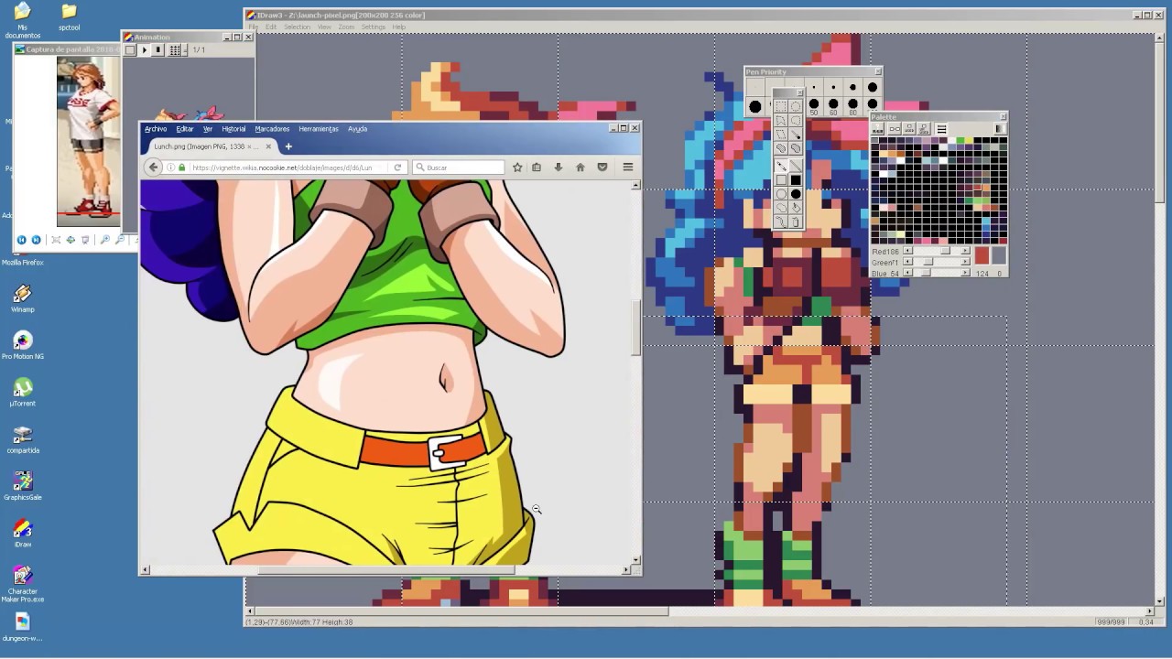Viewport: 1172px width, 659px height.
Task: Click the gray background color swatch
Action: (x=1000, y=255)
